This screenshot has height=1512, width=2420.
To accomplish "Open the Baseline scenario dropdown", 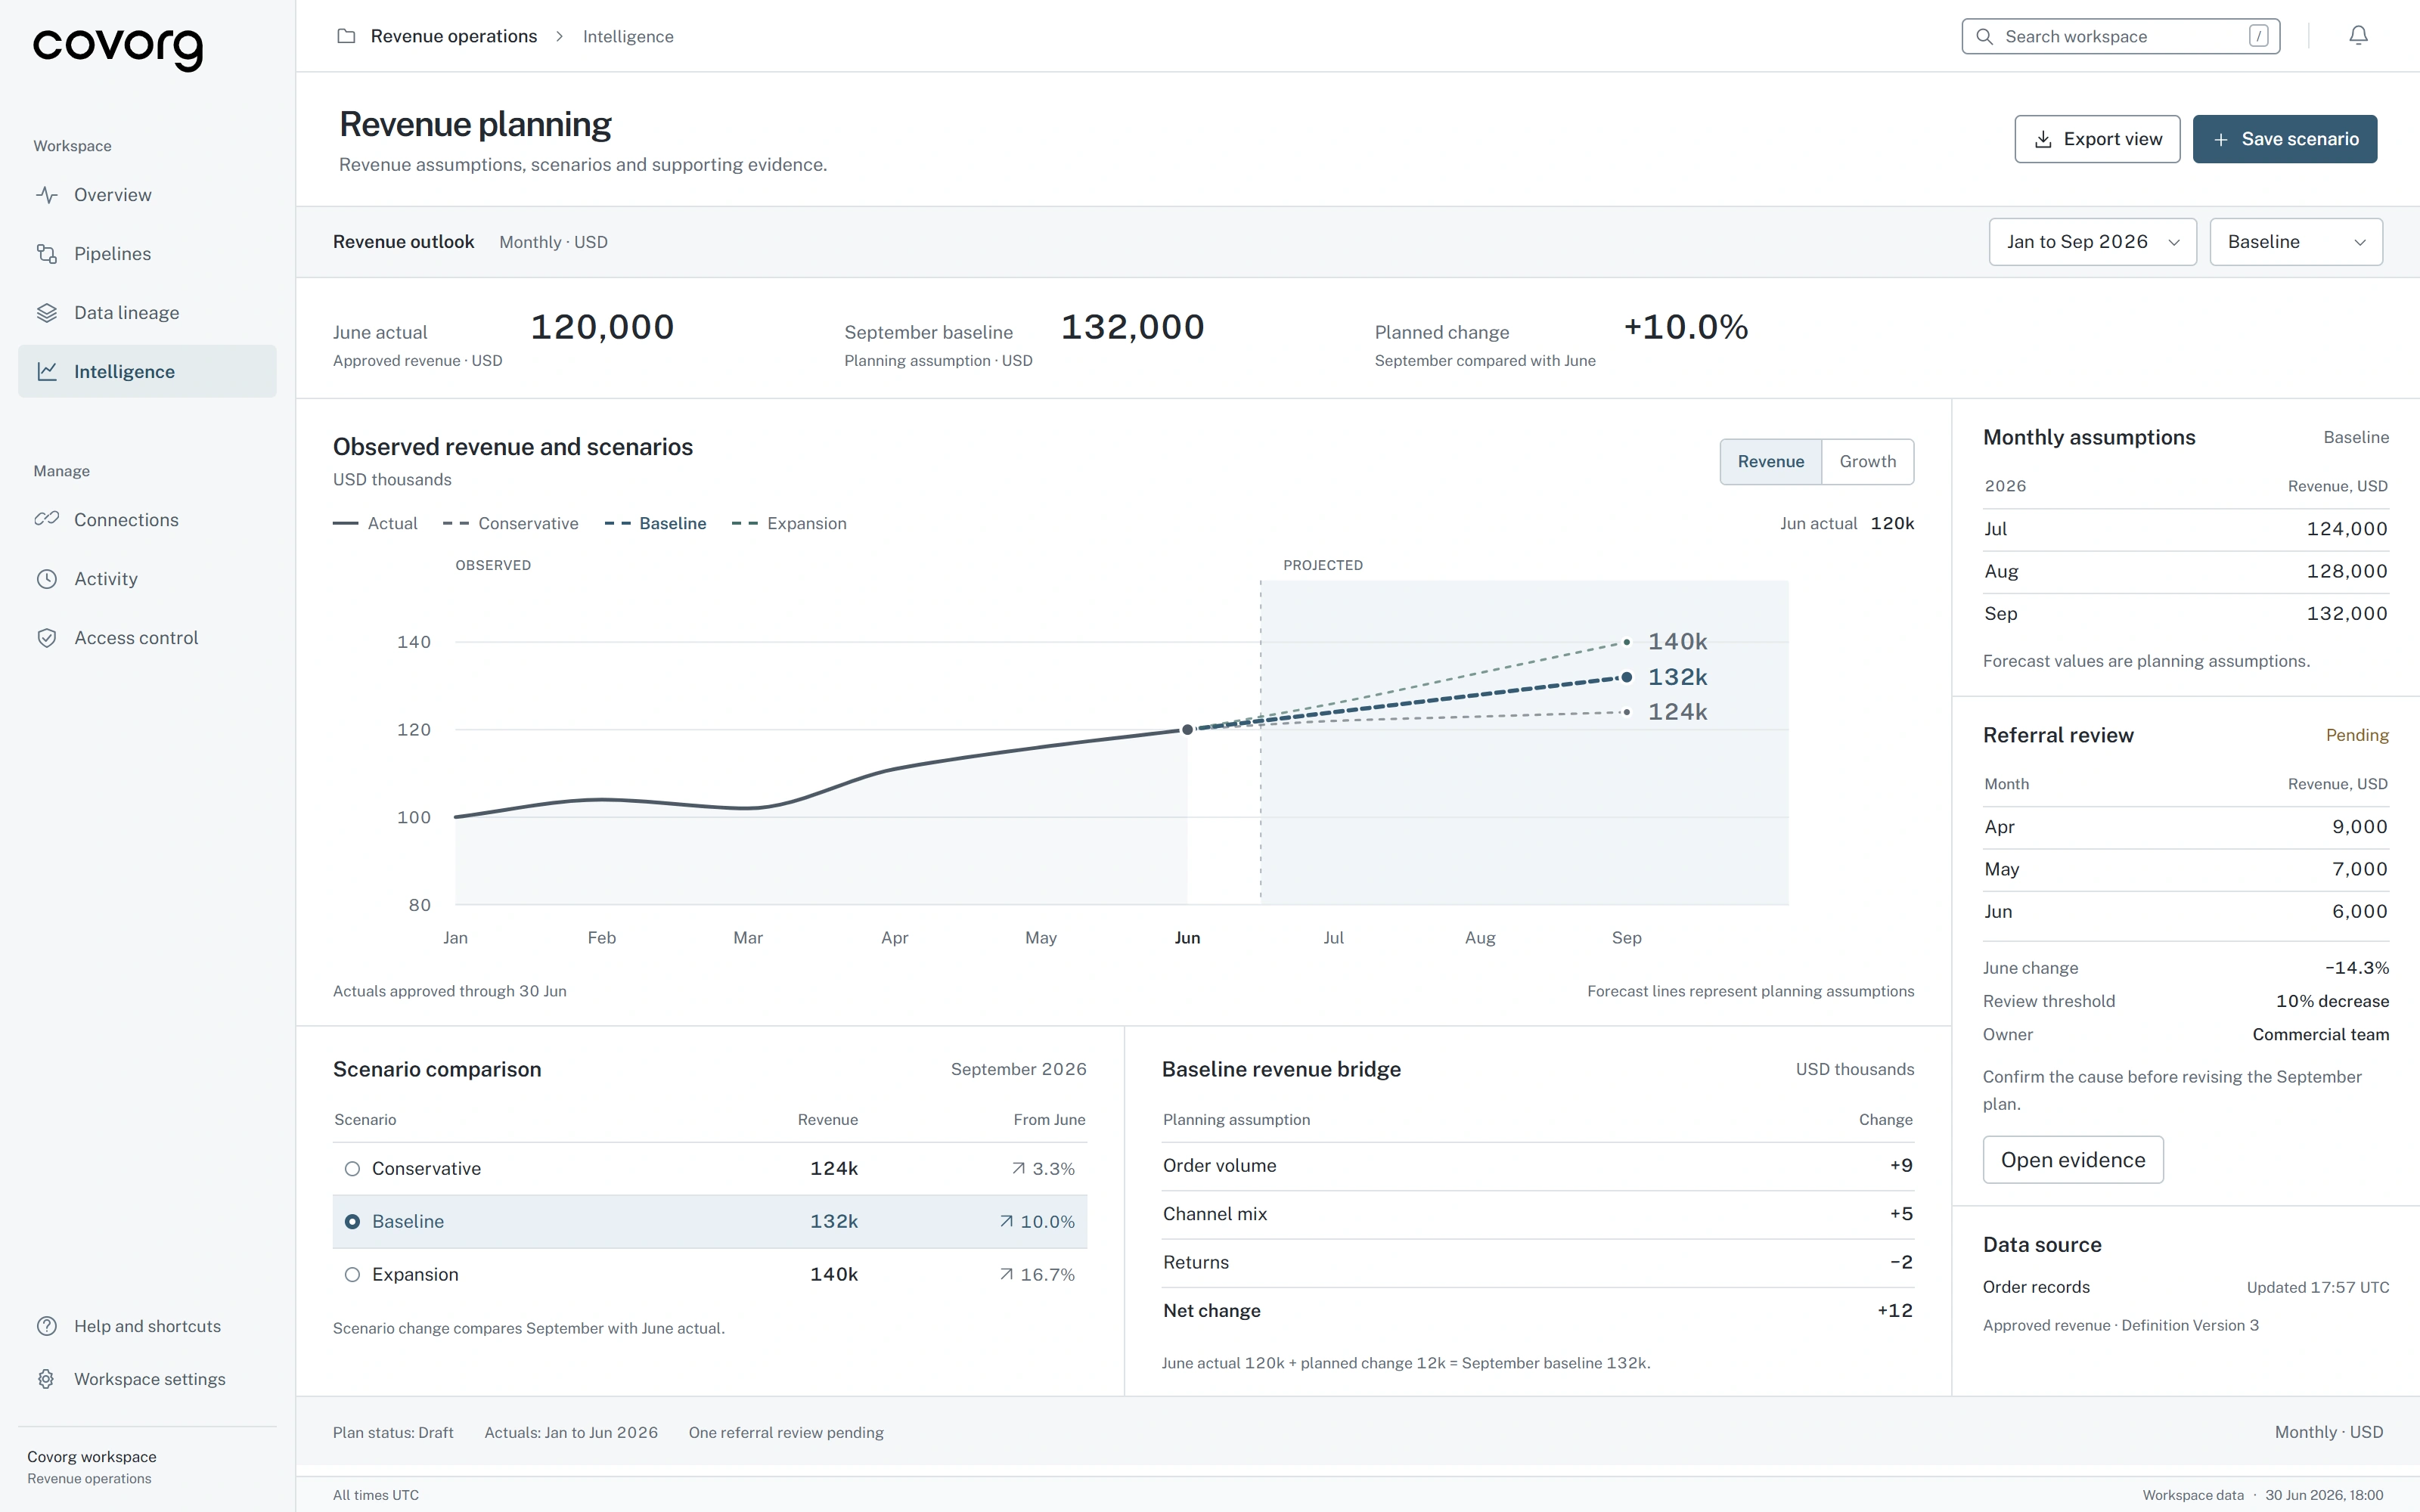I will tap(2296, 242).
